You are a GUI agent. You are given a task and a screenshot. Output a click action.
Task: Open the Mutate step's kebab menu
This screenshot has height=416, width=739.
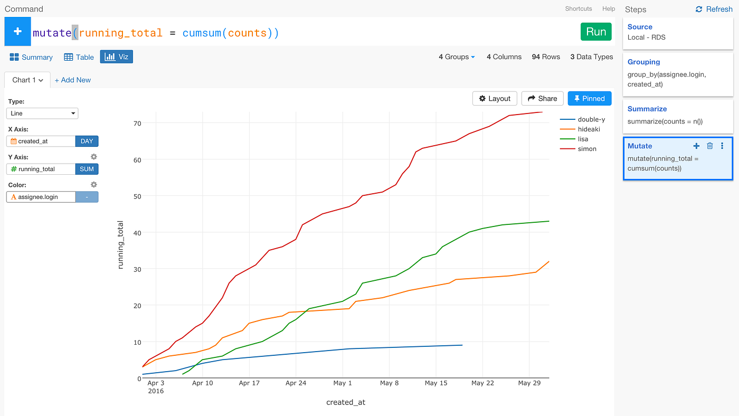pos(723,146)
